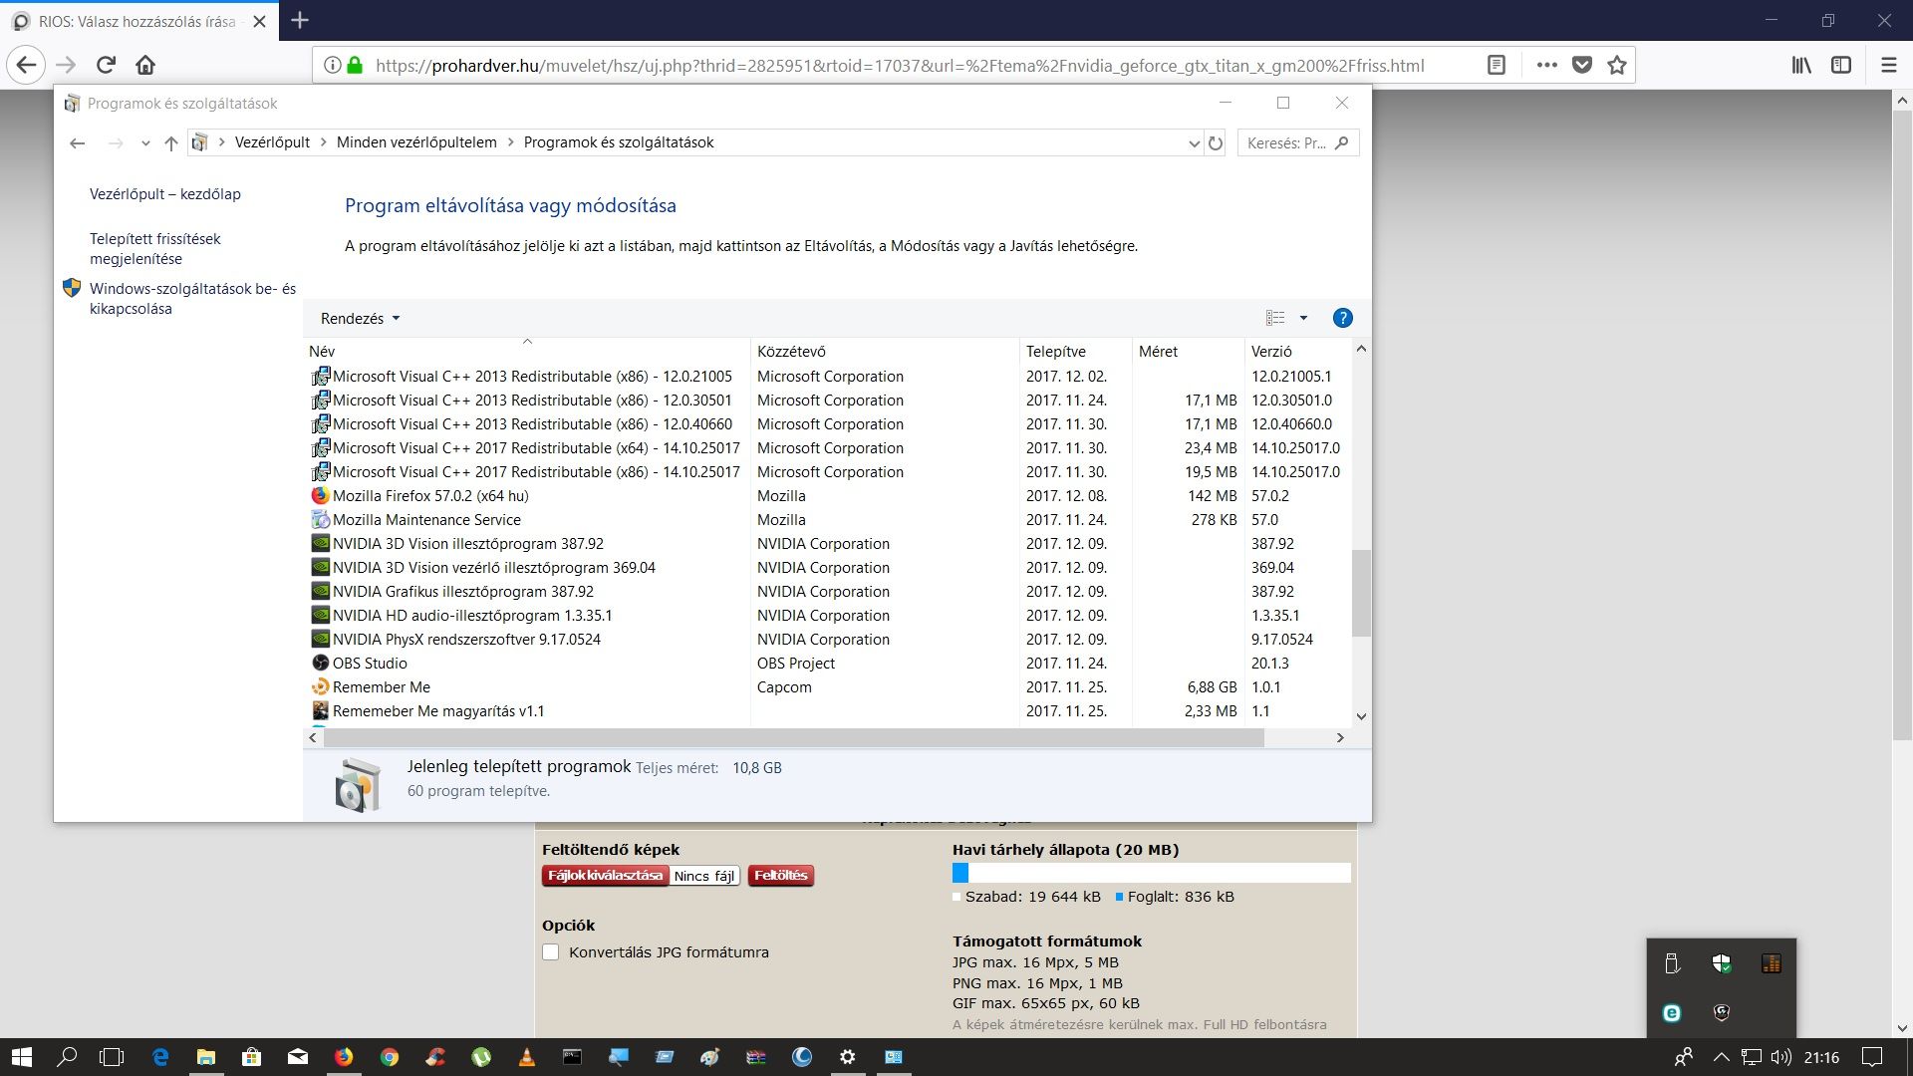Click the Havi tárhely usage bar

pos(1151,874)
